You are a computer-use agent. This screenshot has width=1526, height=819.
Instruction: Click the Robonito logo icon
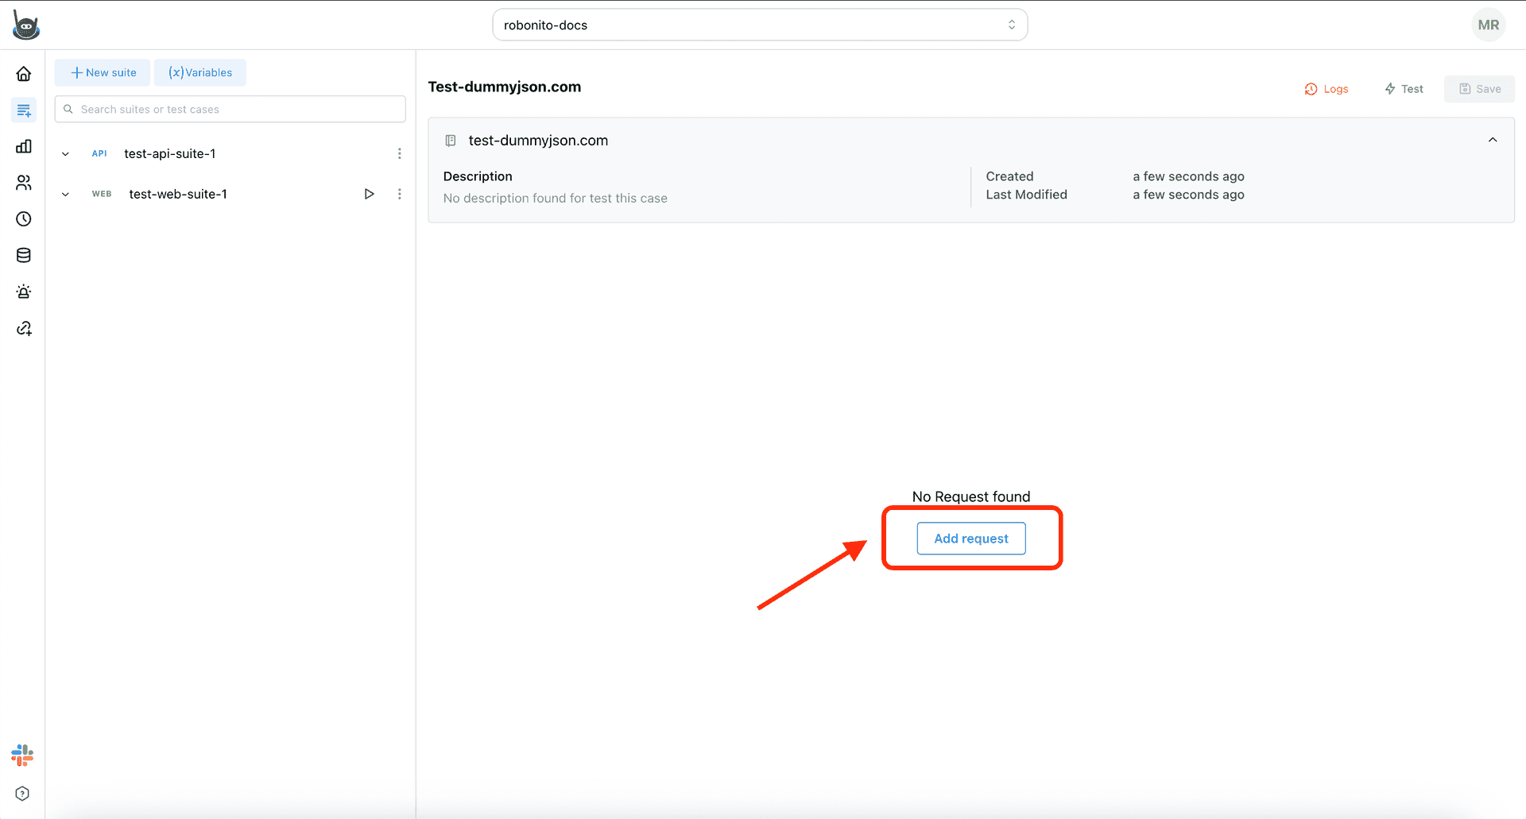click(x=25, y=25)
